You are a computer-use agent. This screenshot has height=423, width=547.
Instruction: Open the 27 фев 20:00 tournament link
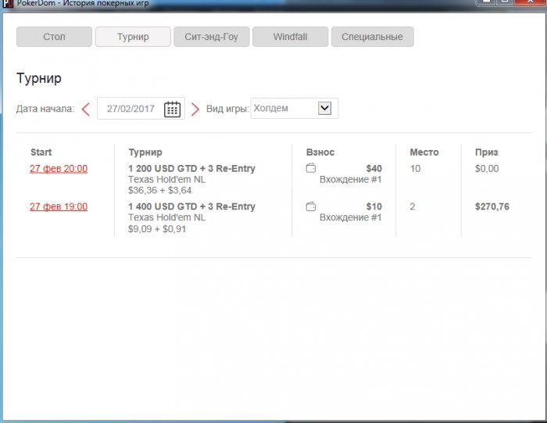59,169
